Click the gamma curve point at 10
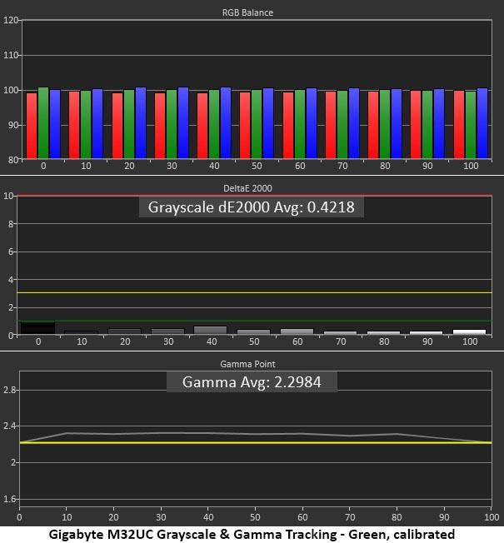Screen dimensions: 504x543 click(x=67, y=433)
